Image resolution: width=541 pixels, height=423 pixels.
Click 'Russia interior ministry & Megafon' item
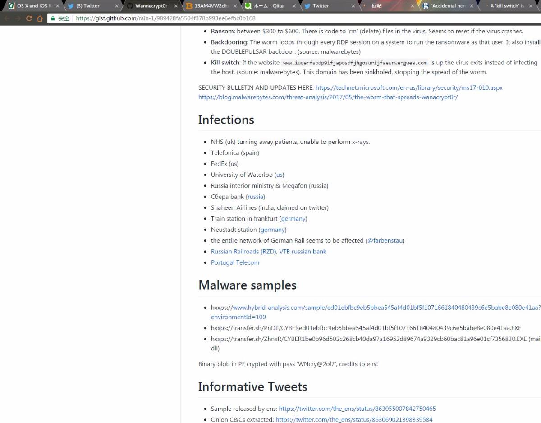click(270, 186)
